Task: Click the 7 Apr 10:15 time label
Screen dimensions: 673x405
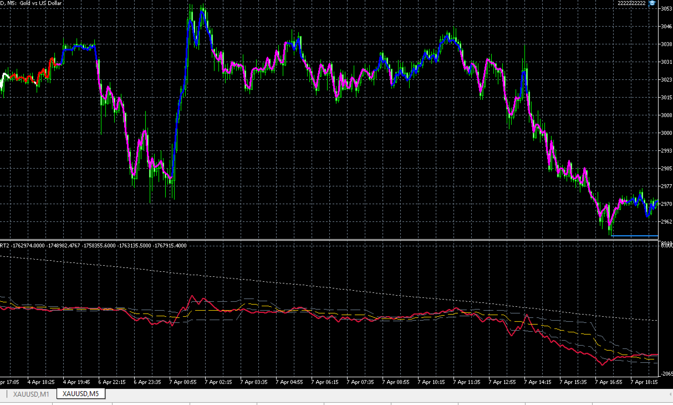Action: 431,382
